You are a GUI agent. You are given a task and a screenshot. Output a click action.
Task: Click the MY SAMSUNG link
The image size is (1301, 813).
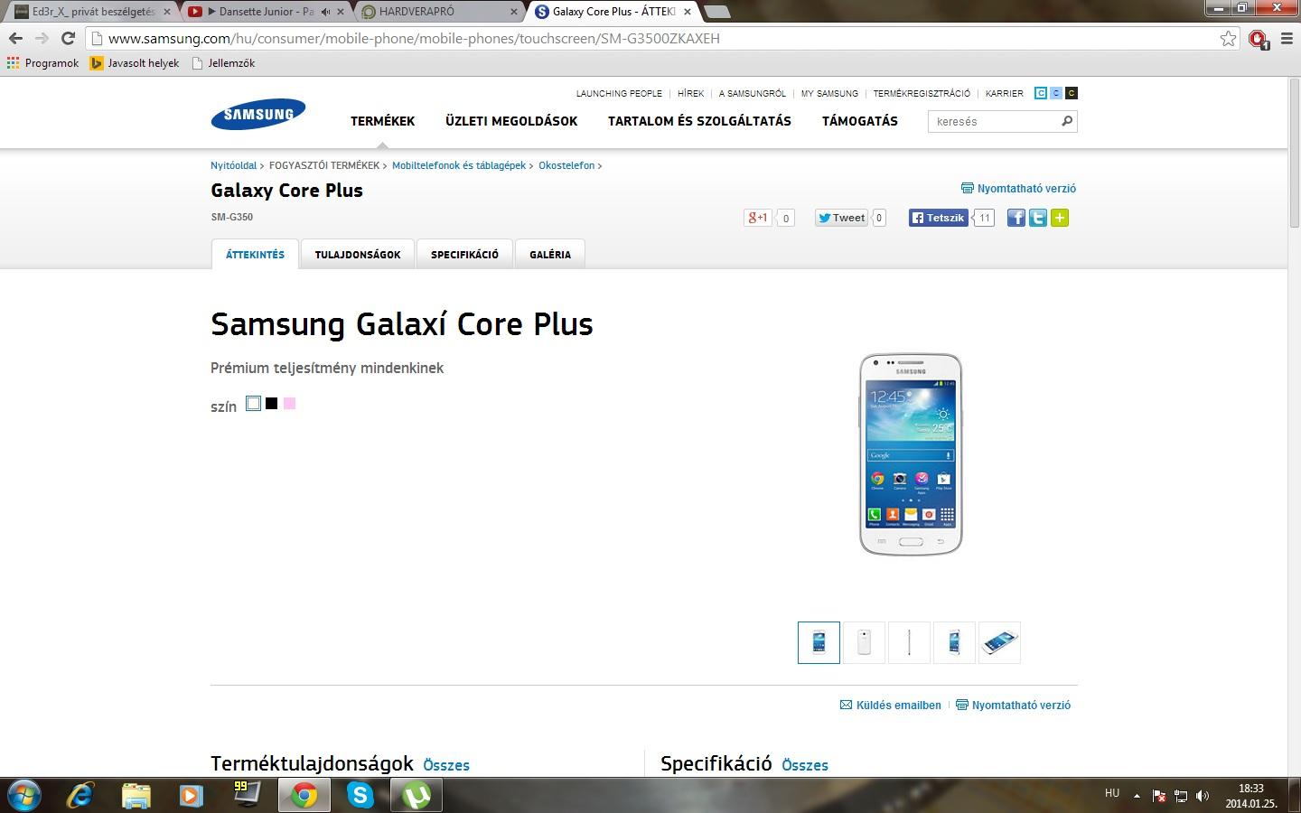coord(829,94)
